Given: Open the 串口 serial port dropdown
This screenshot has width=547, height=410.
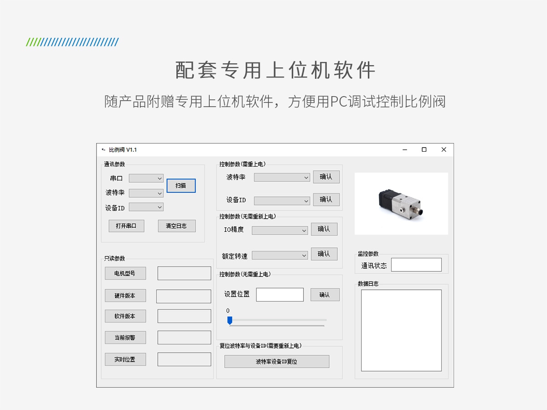Looking at the screenshot, I should [146, 178].
